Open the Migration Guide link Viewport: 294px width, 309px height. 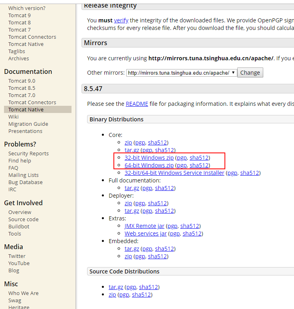click(28, 124)
